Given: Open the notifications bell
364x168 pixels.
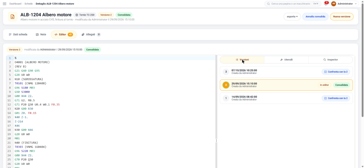Looking at the screenshot, I should pos(326,4).
